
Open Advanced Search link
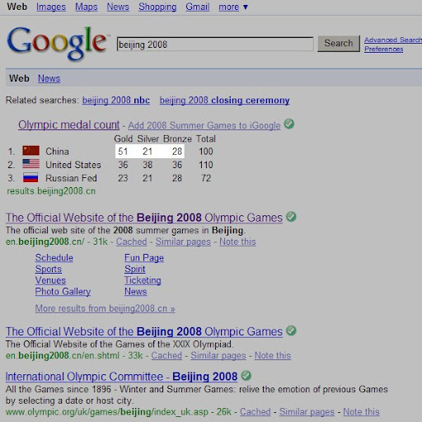(393, 40)
